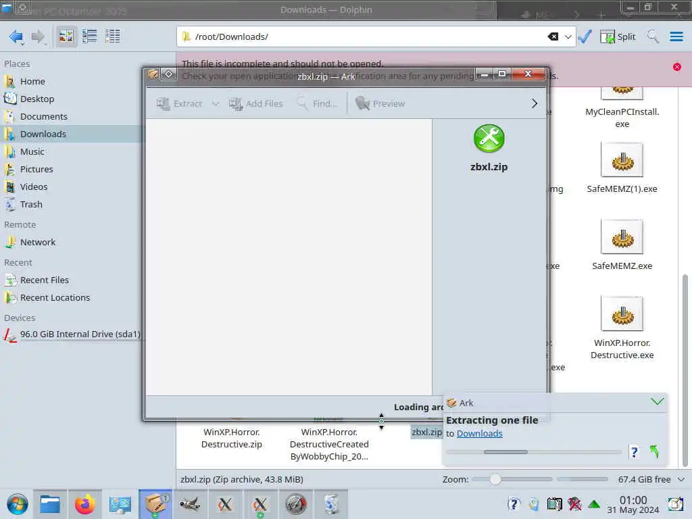The width and height of the screenshot is (692, 519).
Task: Click Extract in Ark toolbar
Action: [179, 103]
